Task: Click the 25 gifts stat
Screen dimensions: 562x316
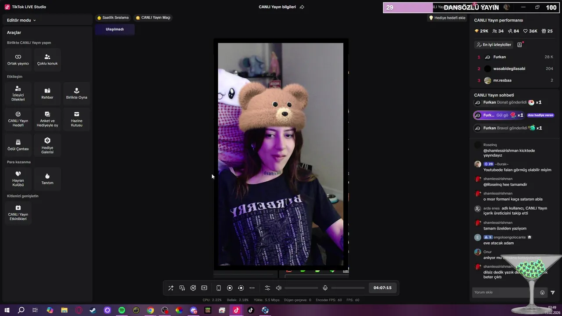Action: click(x=547, y=31)
